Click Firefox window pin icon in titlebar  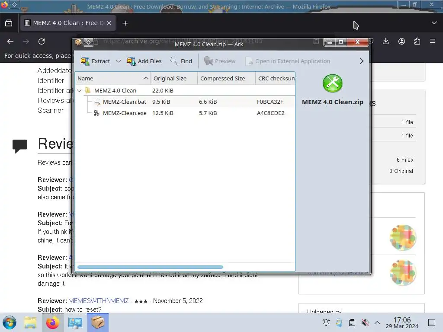pyautogui.click(x=15, y=4)
